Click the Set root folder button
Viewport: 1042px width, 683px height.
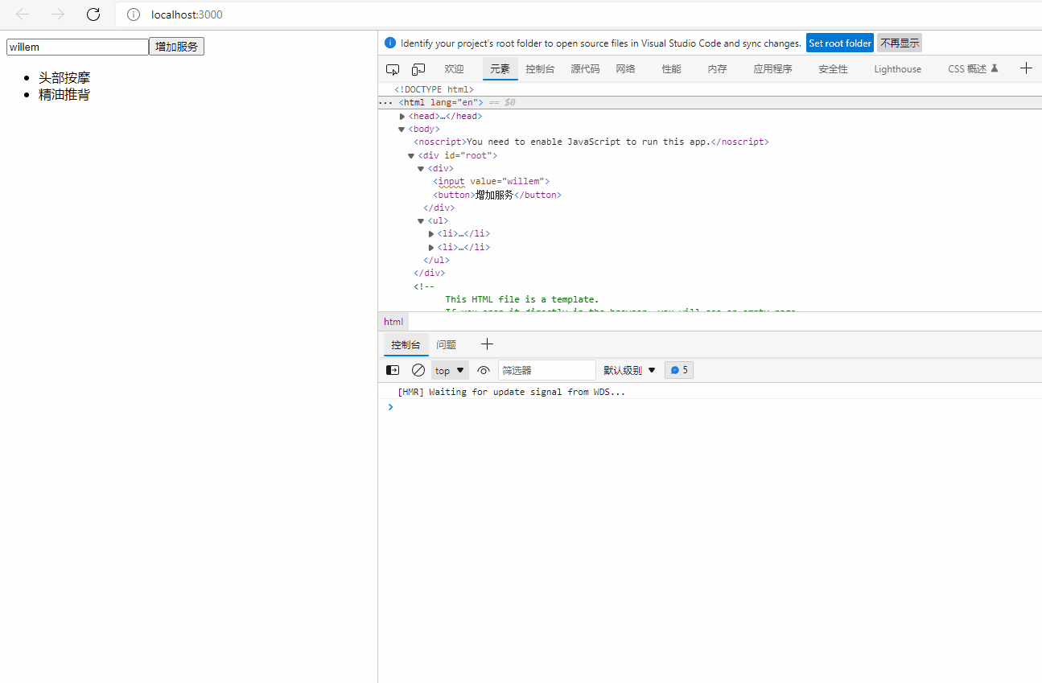click(x=840, y=43)
